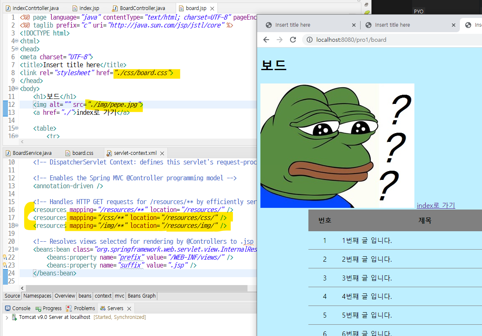This screenshot has height=336, width=482.
Task: Switch to the Progress view
Action: click(48, 308)
